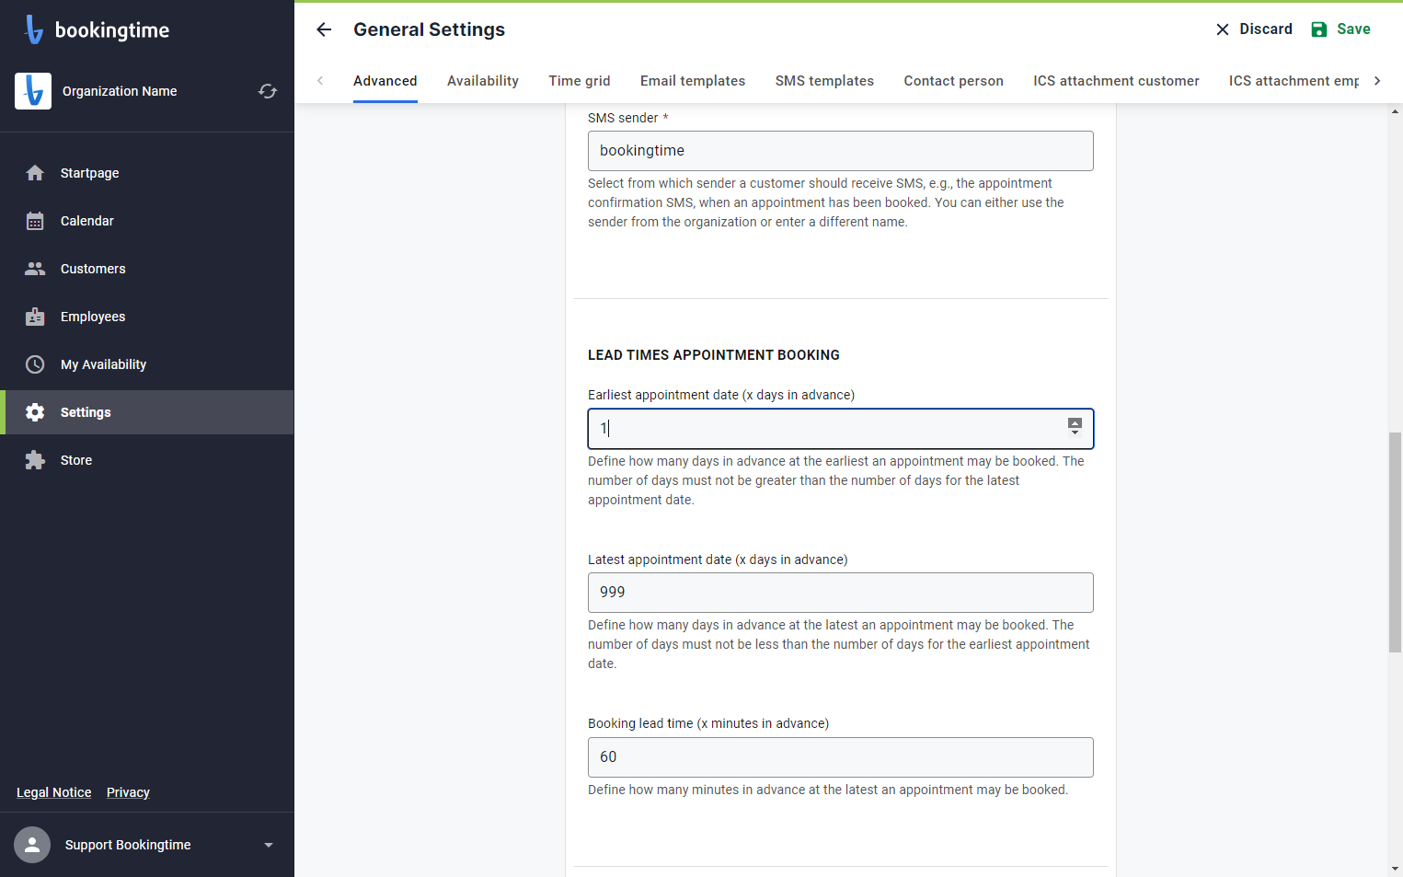The image size is (1403, 877).
Task: Open the SMS templates tab
Action: (824, 81)
